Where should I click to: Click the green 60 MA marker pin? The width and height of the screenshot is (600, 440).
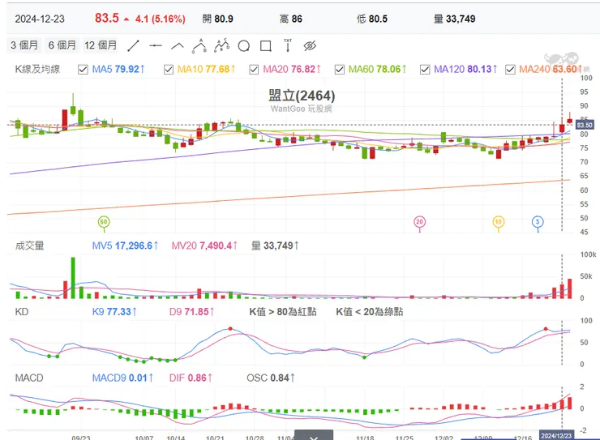[104, 223]
